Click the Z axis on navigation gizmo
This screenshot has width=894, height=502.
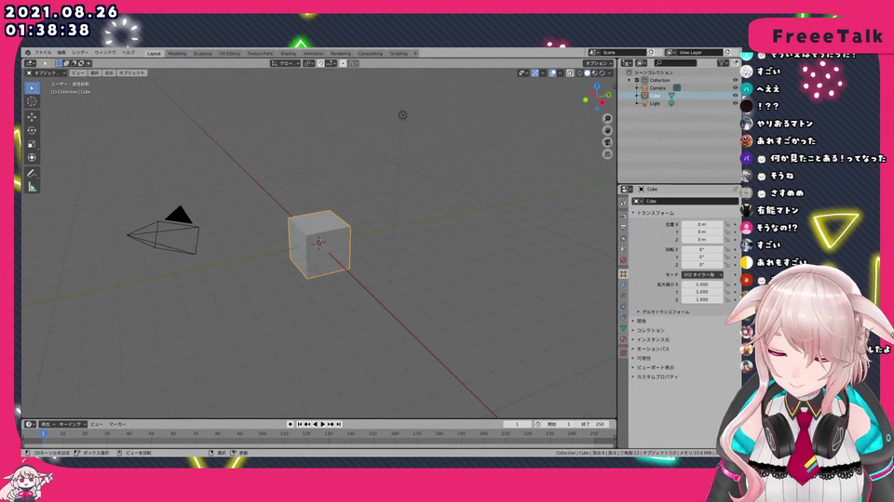click(597, 86)
